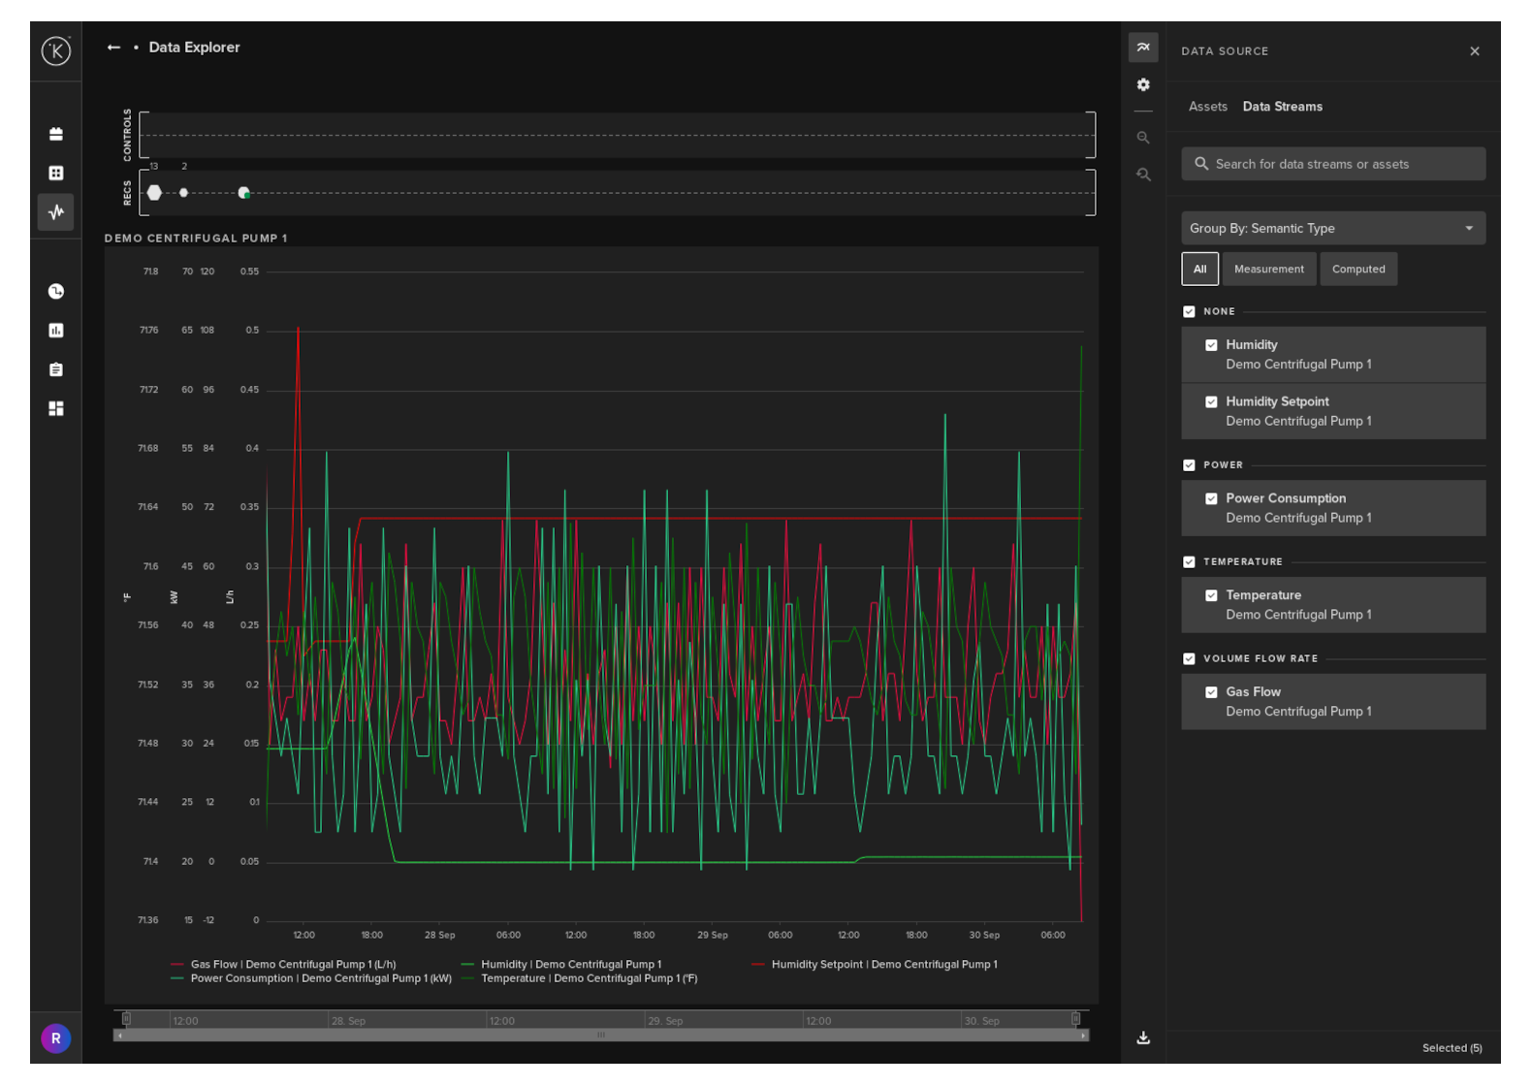This screenshot has height=1086, width=1532.
Task: Uncheck the Power Consumption stream checkbox
Action: tap(1211, 498)
